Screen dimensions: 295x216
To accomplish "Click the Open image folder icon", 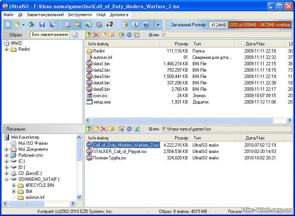I will click(x=17, y=25).
